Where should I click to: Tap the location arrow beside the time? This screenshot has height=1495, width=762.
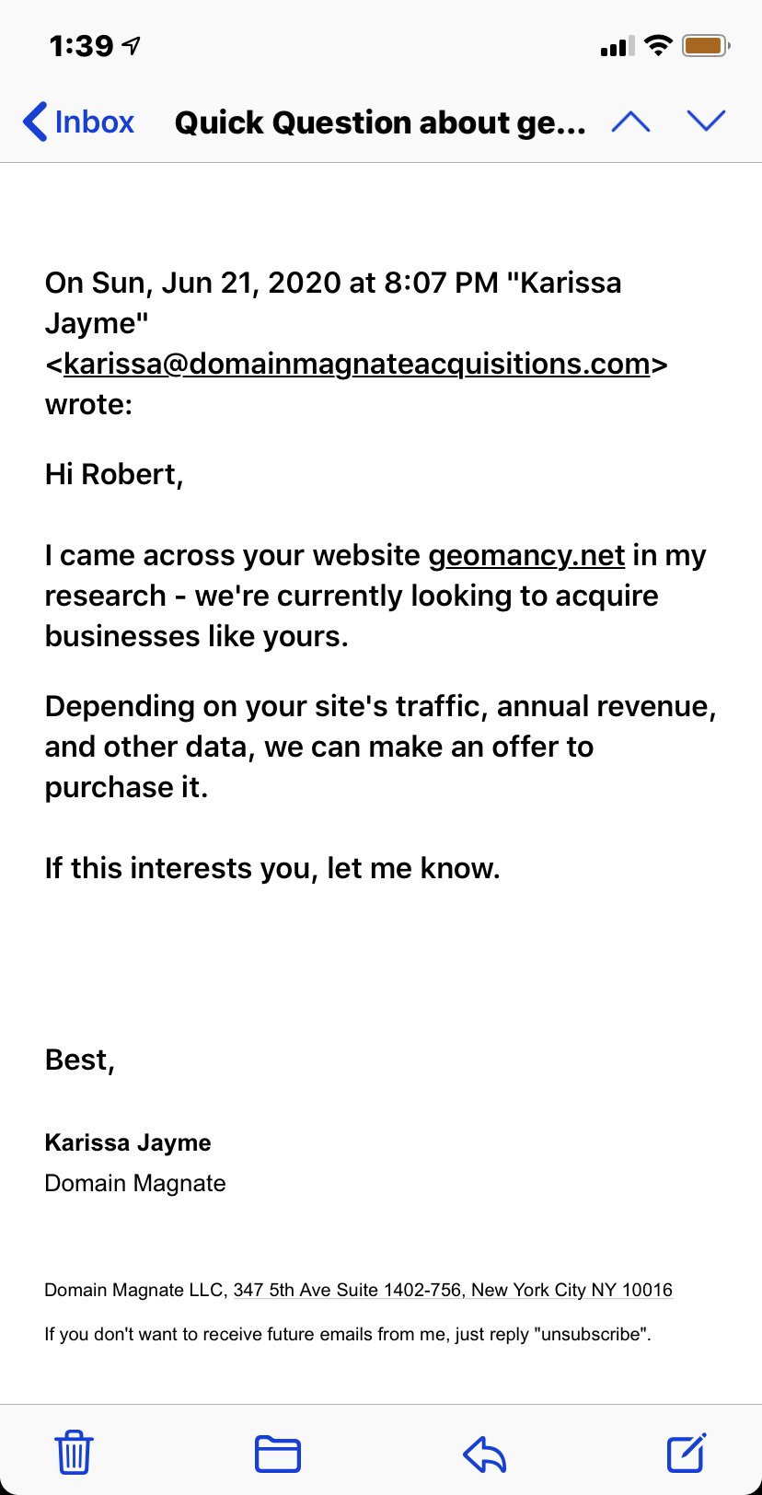tap(132, 45)
